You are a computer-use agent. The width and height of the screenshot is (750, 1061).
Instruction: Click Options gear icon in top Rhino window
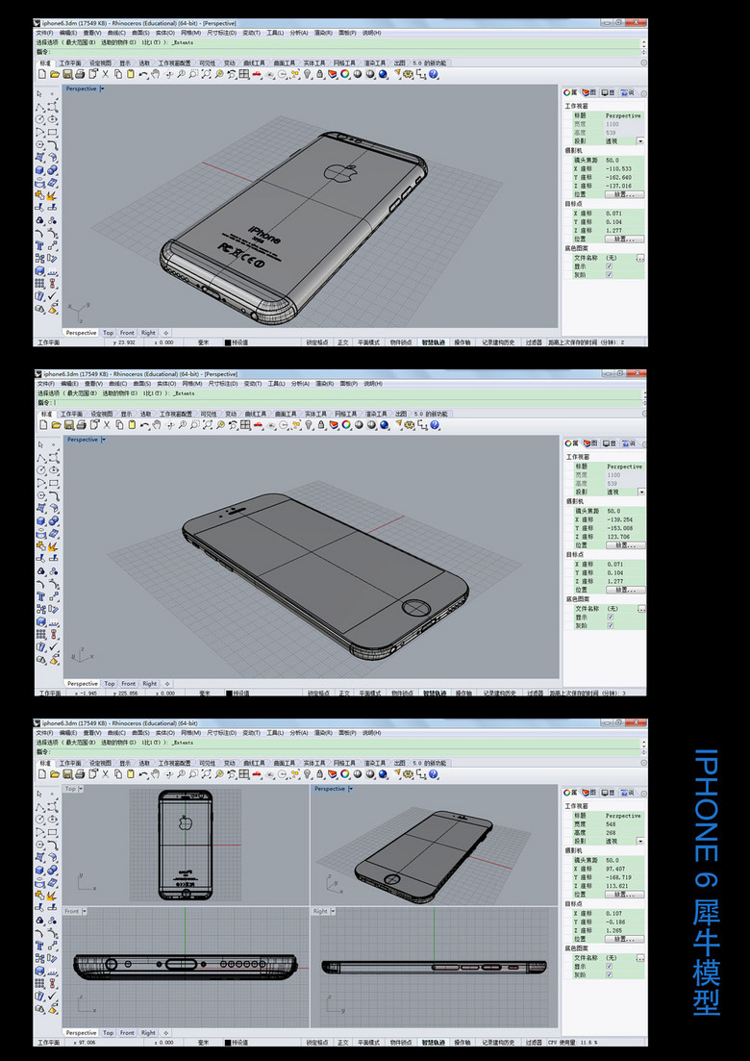tap(408, 74)
